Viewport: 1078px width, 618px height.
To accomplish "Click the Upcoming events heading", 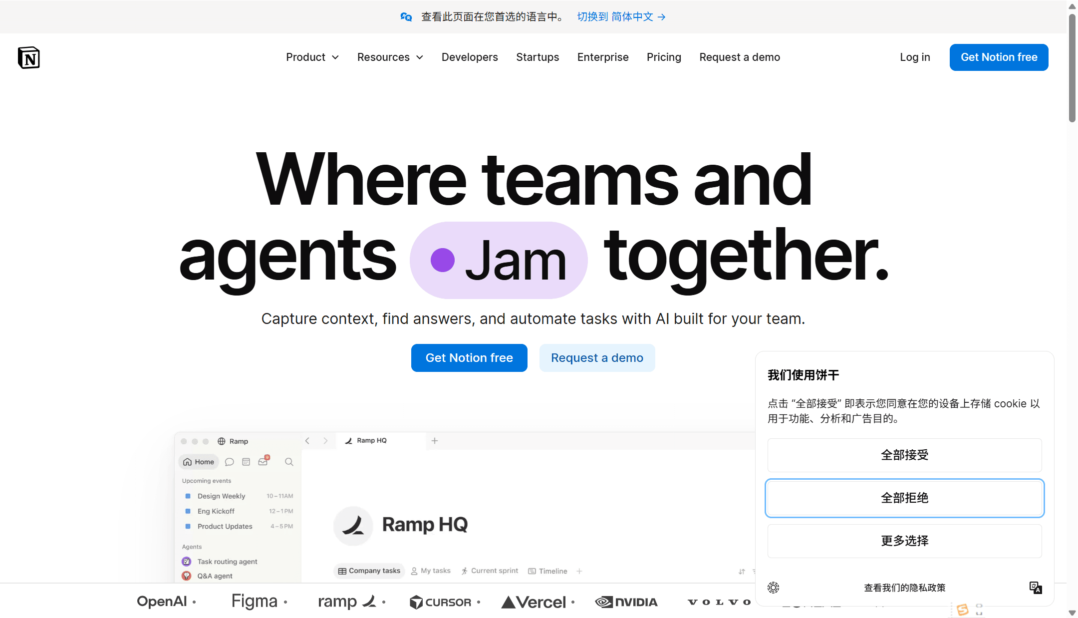I will point(207,481).
